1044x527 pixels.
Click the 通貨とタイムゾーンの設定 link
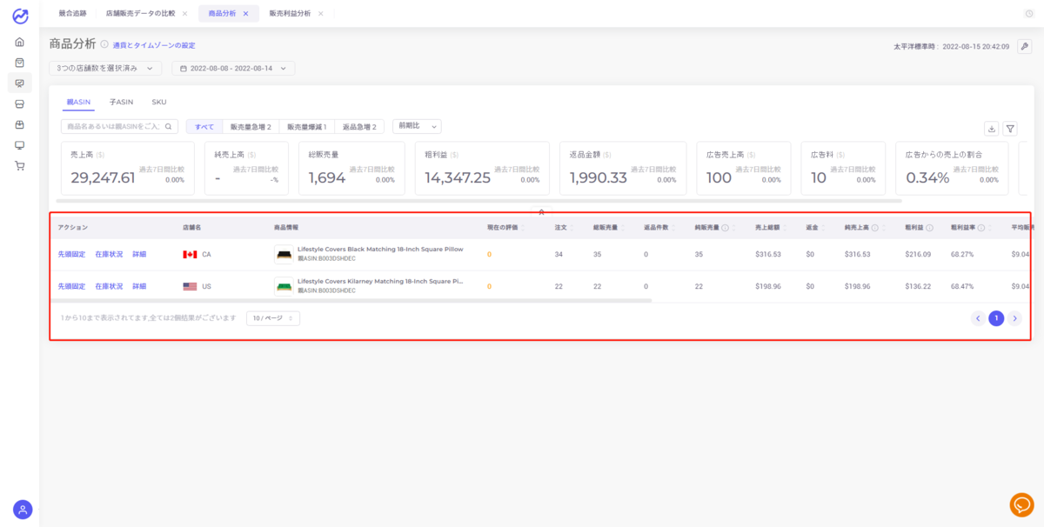(154, 45)
